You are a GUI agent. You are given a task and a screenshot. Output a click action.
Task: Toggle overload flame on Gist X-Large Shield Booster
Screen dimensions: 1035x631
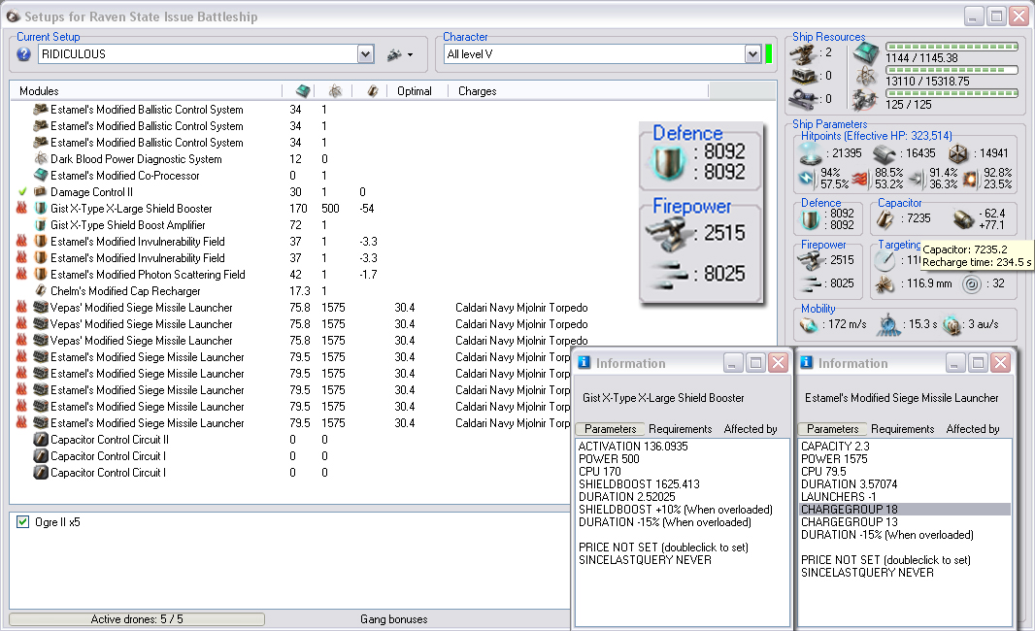[x=22, y=209]
